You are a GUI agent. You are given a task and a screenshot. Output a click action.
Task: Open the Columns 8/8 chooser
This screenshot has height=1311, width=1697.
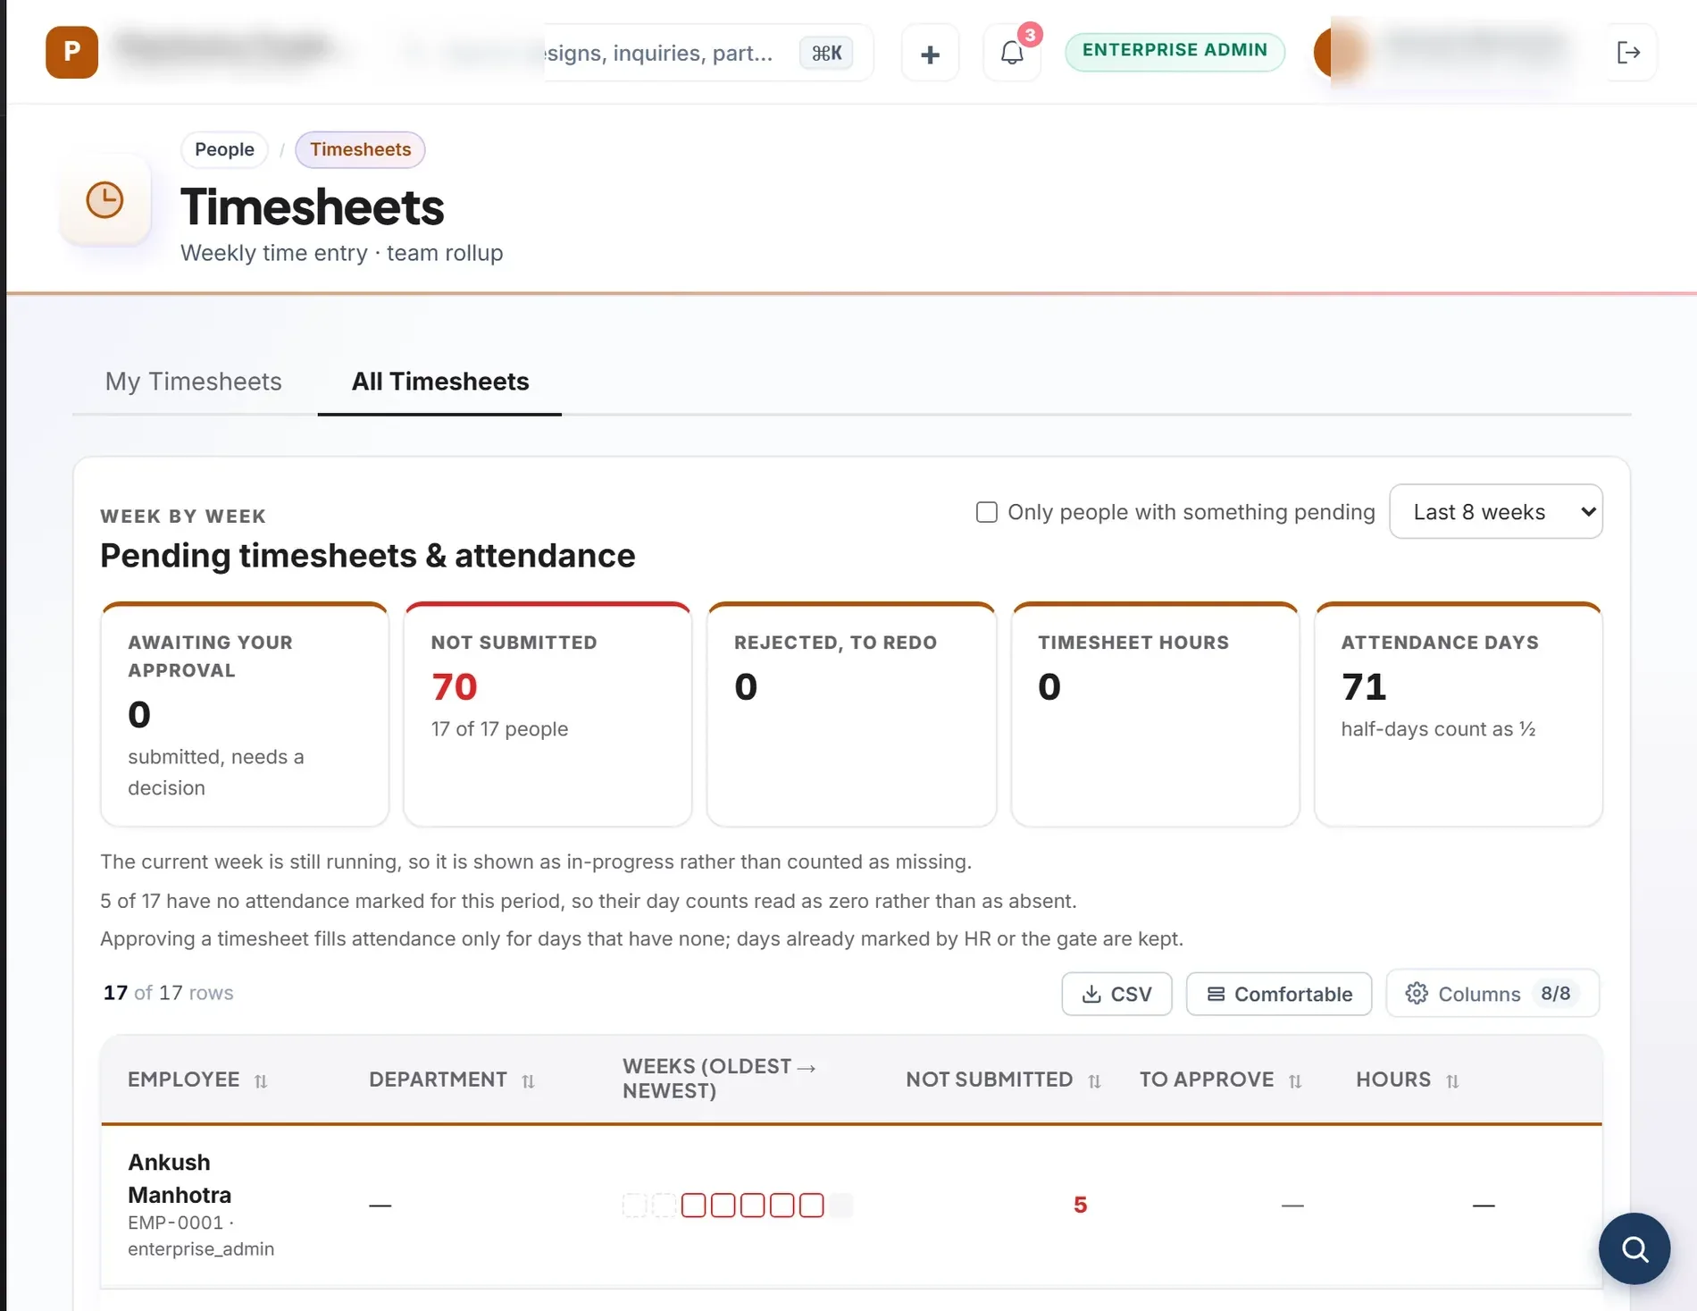click(x=1492, y=994)
